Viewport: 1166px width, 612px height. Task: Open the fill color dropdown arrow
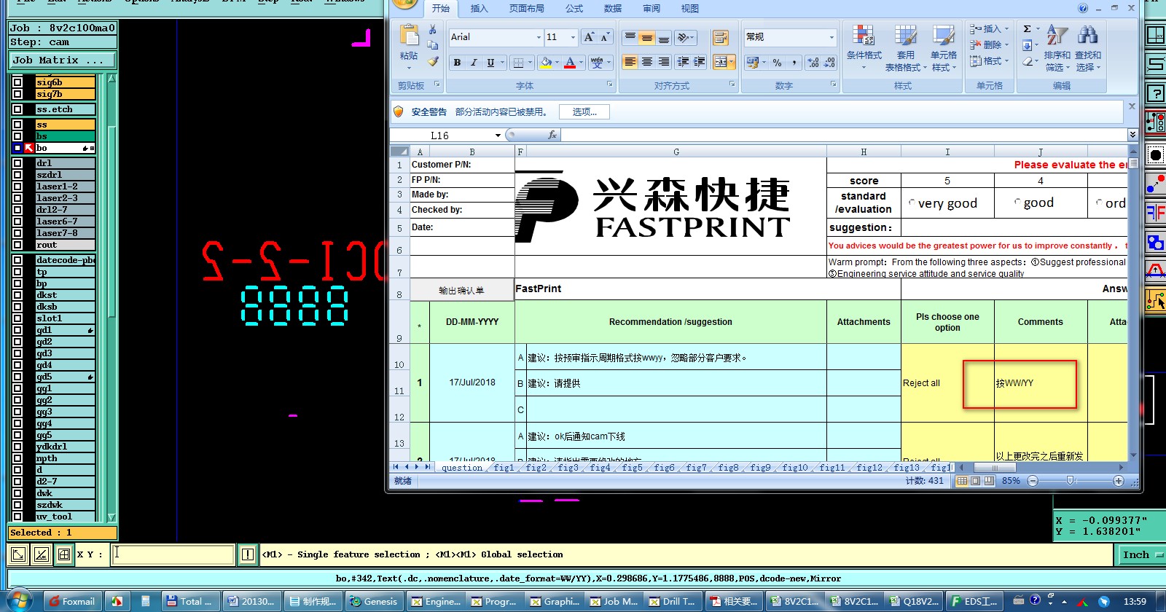pyautogui.click(x=557, y=63)
